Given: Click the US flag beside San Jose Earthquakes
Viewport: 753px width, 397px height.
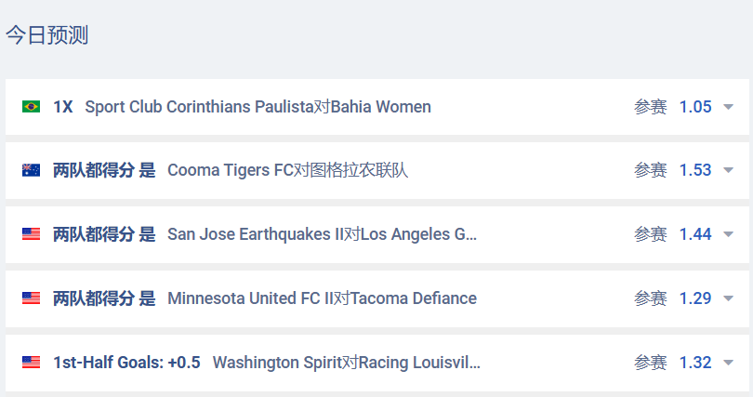Looking at the screenshot, I should tap(31, 234).
